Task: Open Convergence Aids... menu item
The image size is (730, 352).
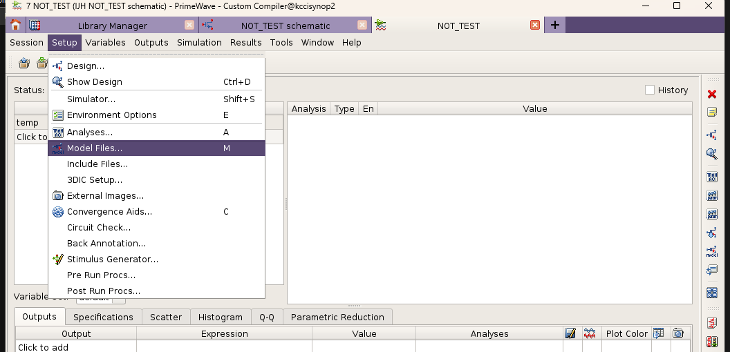Action: (x=156, y=212)
